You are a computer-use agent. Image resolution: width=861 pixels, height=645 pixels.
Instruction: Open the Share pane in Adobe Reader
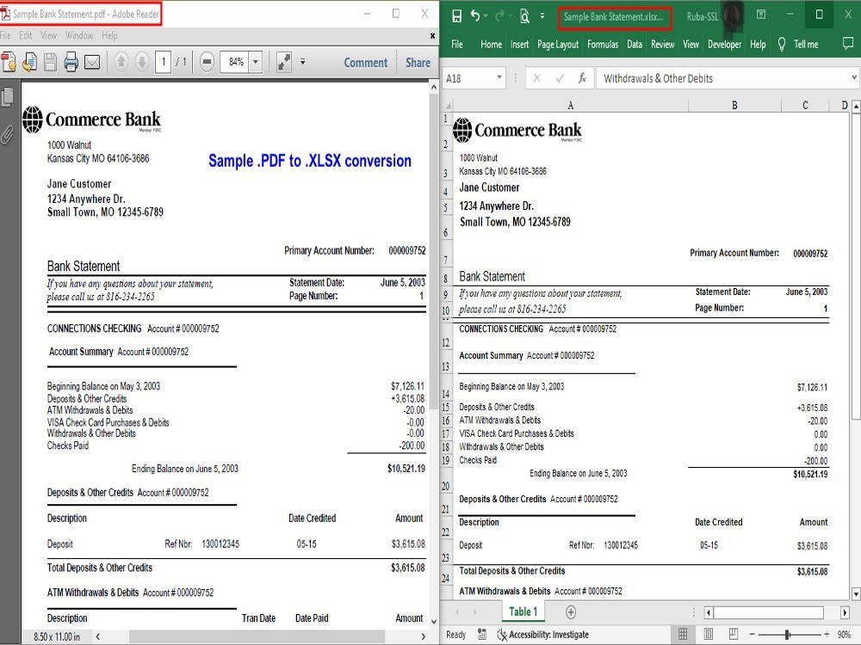pyautogui.click(x=418, y=63)
